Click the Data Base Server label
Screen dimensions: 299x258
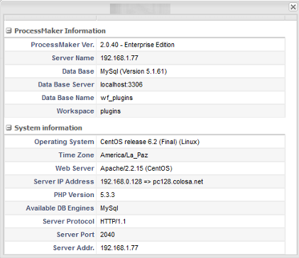point(66,84)
